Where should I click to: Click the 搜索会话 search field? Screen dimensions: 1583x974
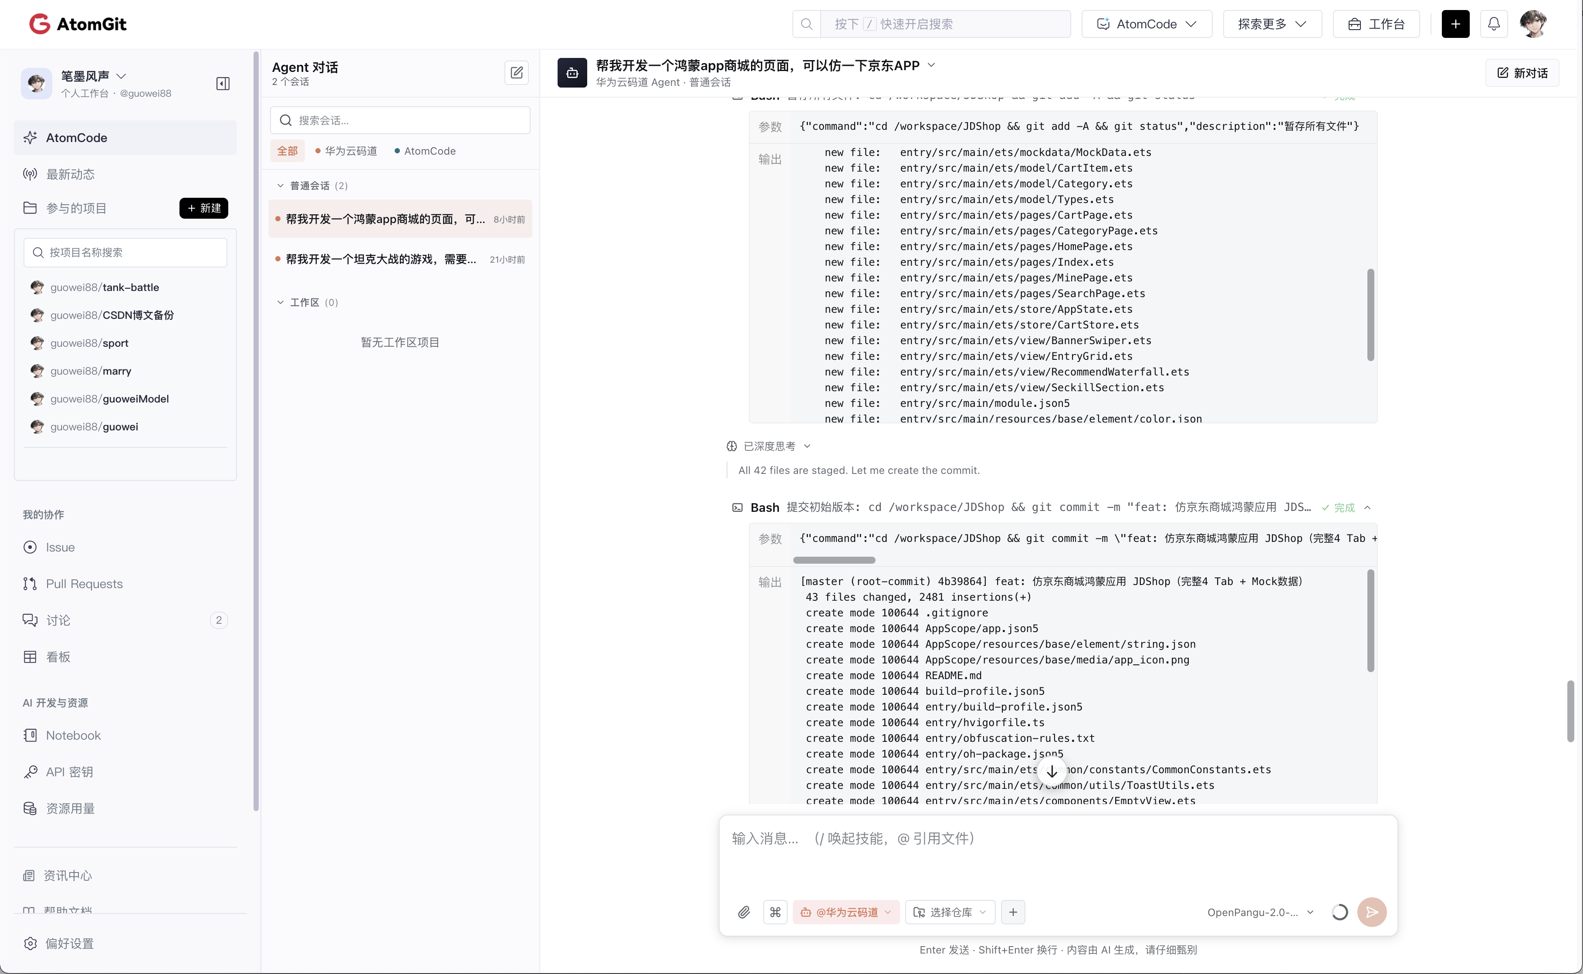tap(400, 121)
